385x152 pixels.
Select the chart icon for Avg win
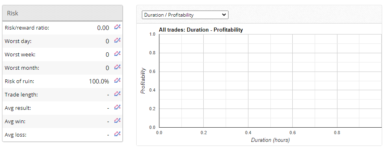[117, 120]
